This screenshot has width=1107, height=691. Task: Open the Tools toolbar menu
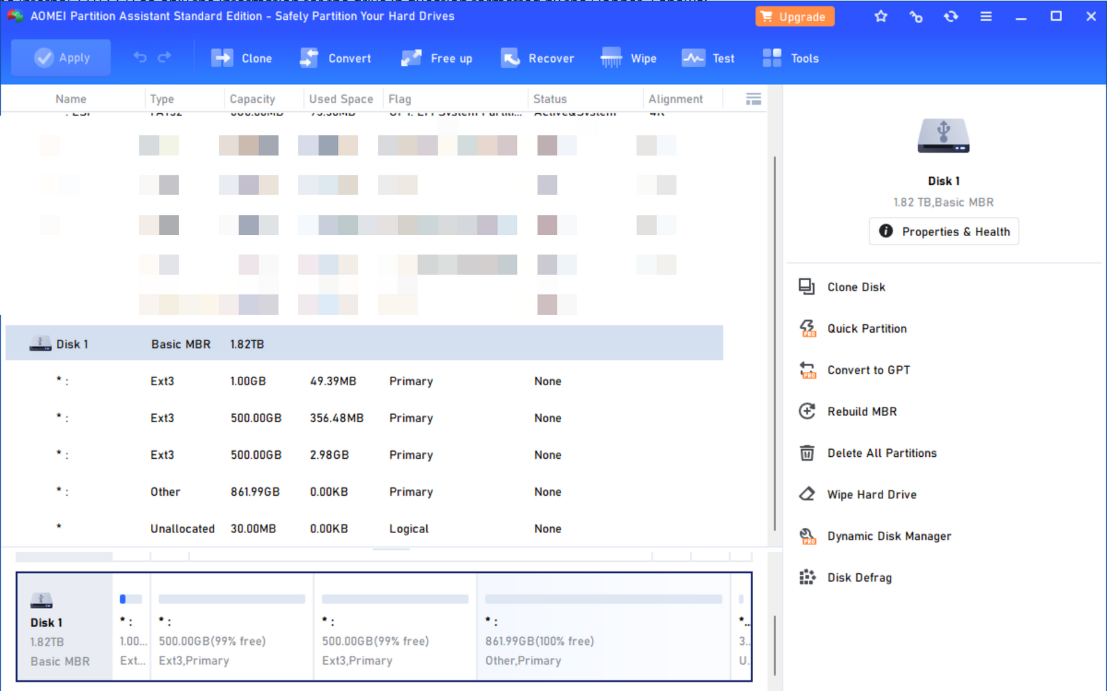click(791, 58)
